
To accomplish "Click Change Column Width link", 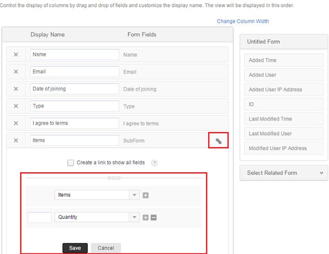I will coord(243,21).
